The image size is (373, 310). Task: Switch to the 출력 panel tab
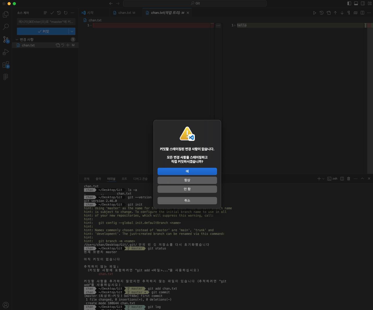pyautogui.click(x=98, y=179)
